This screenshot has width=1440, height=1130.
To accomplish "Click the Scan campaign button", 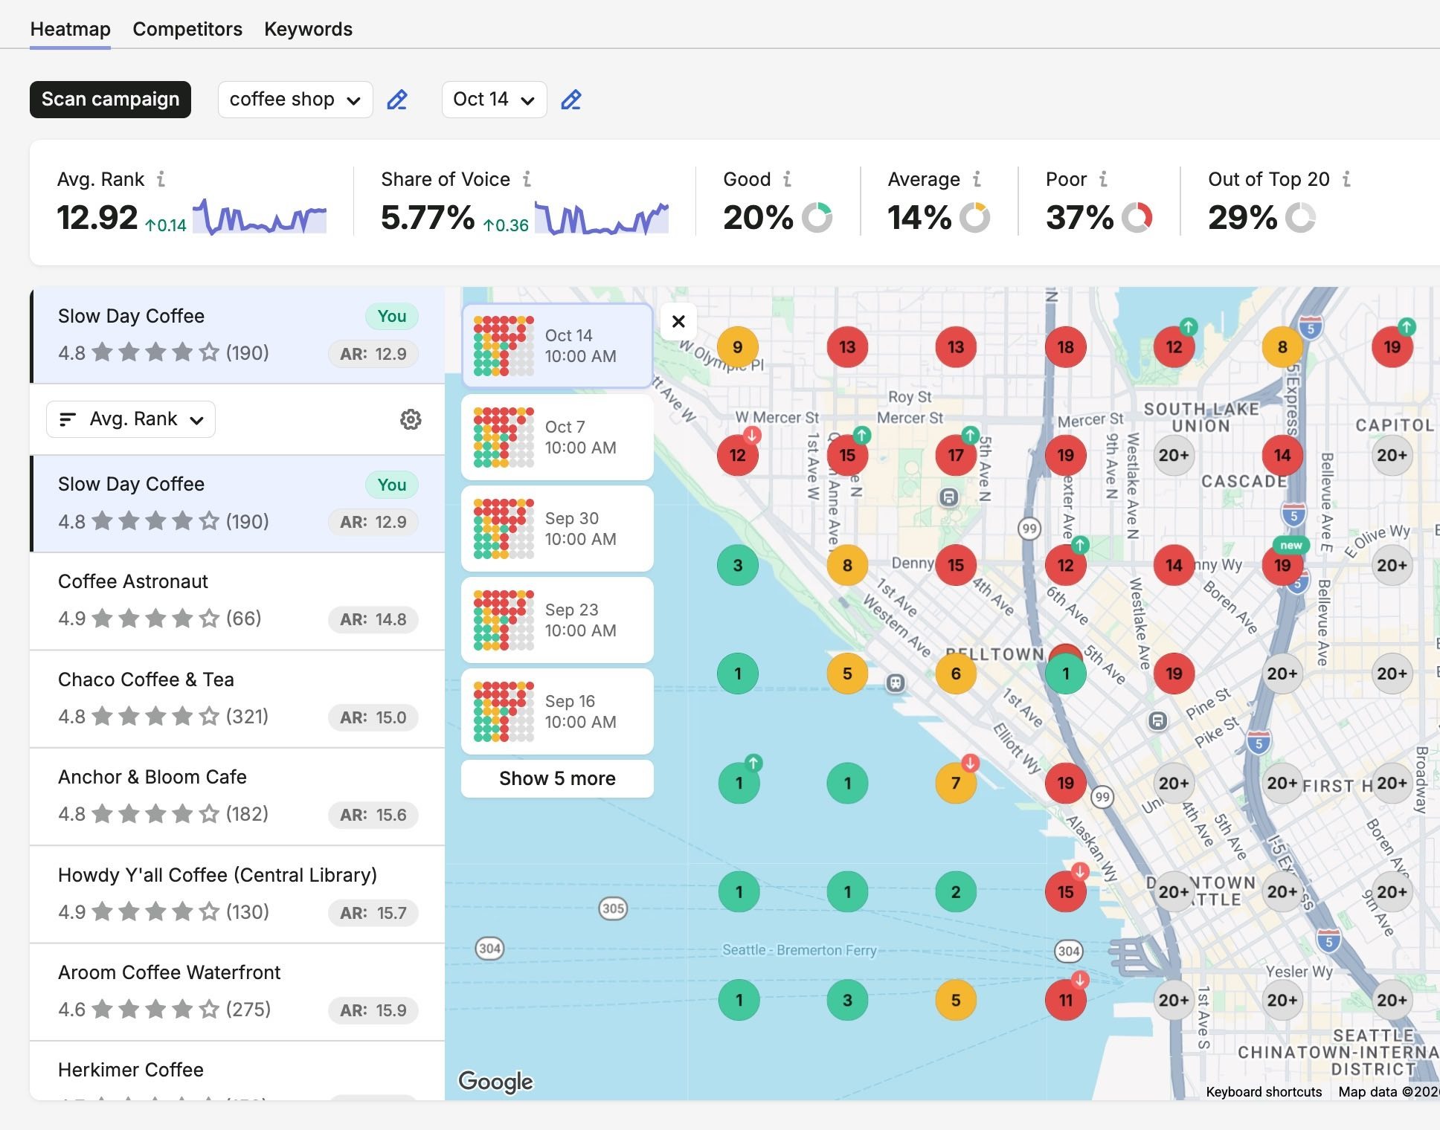I will click(110, 100).
